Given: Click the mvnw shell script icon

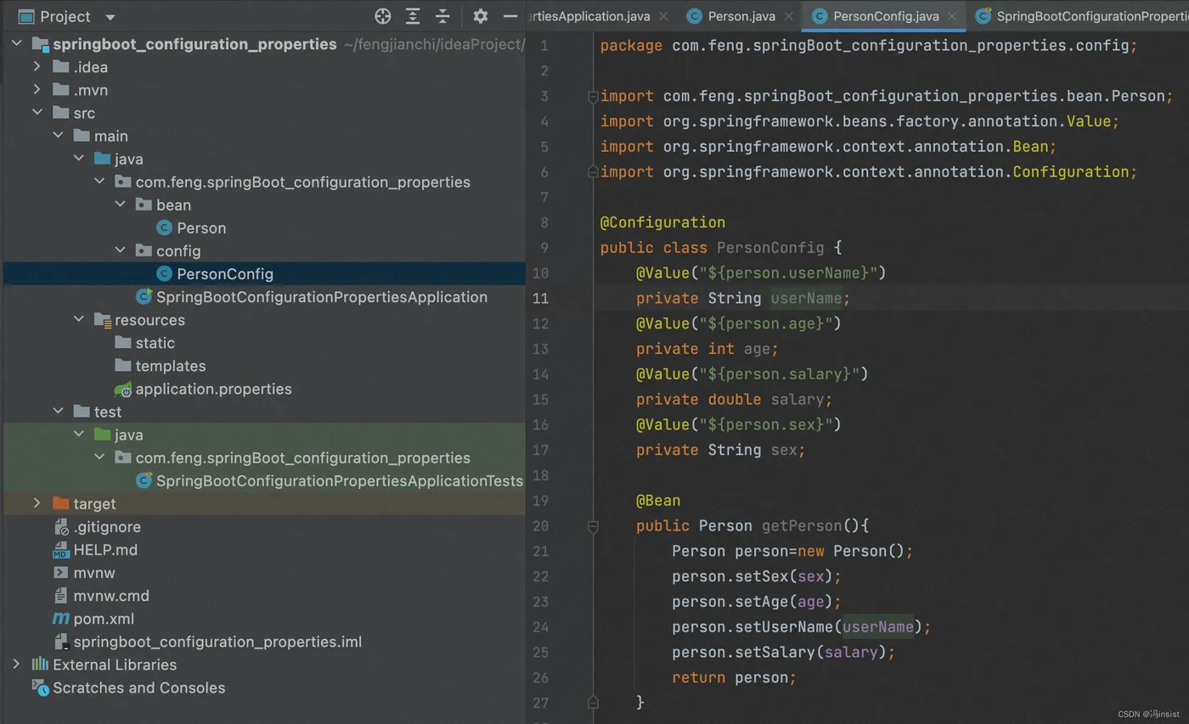Looking at the screenshot, I should point(61,572).
